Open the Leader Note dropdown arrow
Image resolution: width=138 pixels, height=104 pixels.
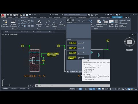tap(51, 26)
